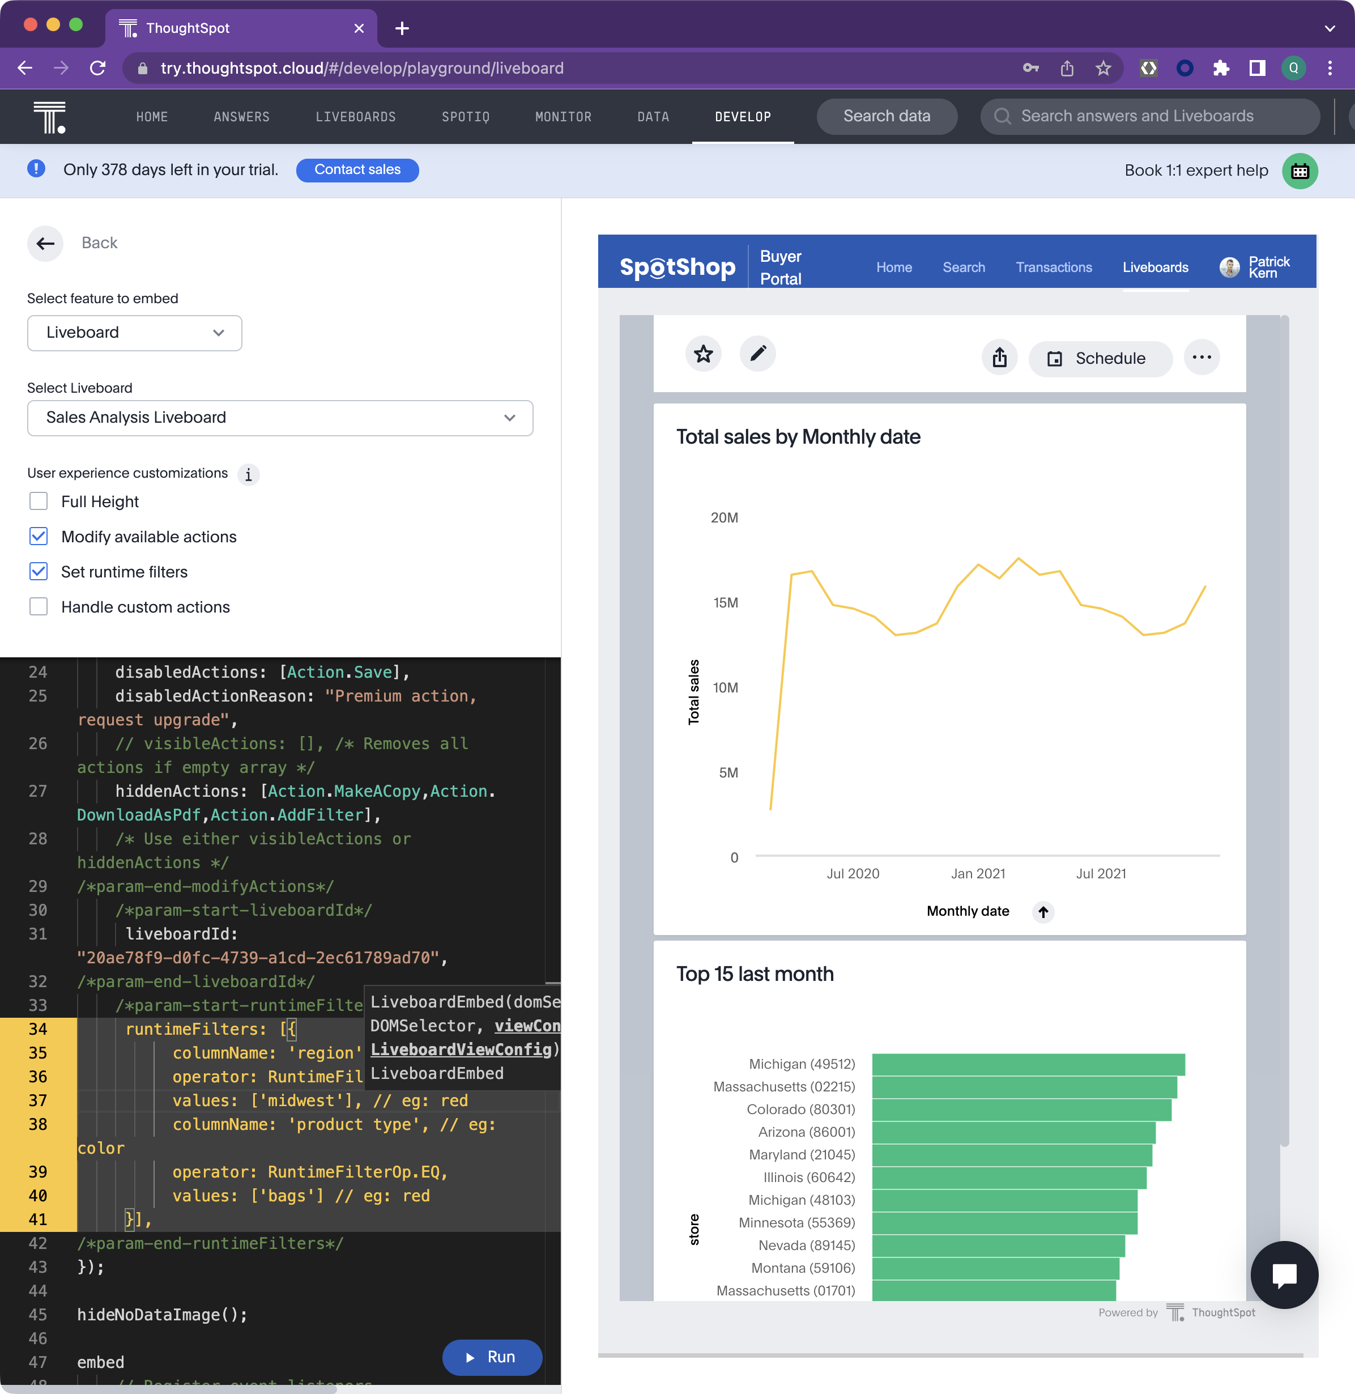Image resolution: width=1355 pixels, height=1394 pixels.
Task: Click Total sales by Monthly date title
Action: 798,436
